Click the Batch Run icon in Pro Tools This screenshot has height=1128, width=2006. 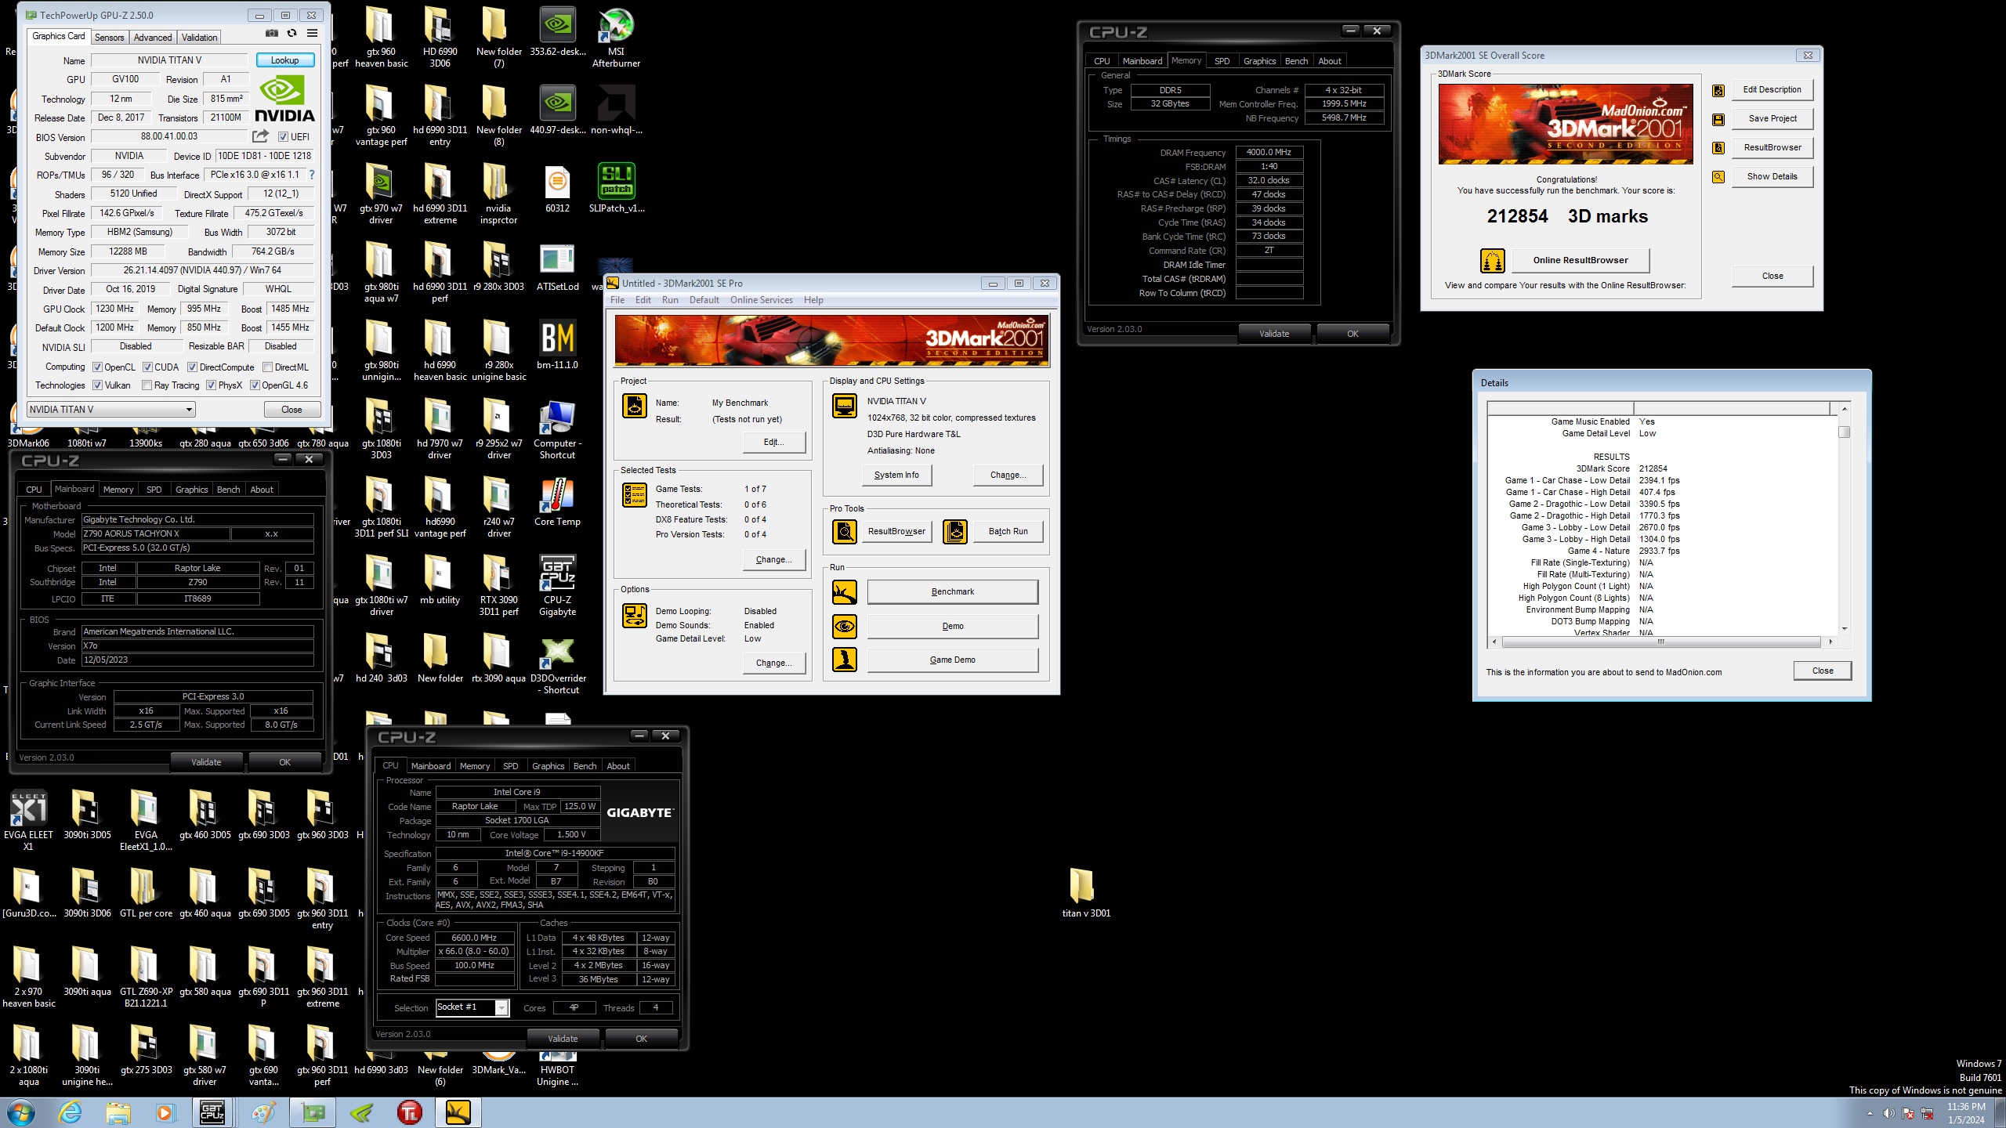coord(955,532)
